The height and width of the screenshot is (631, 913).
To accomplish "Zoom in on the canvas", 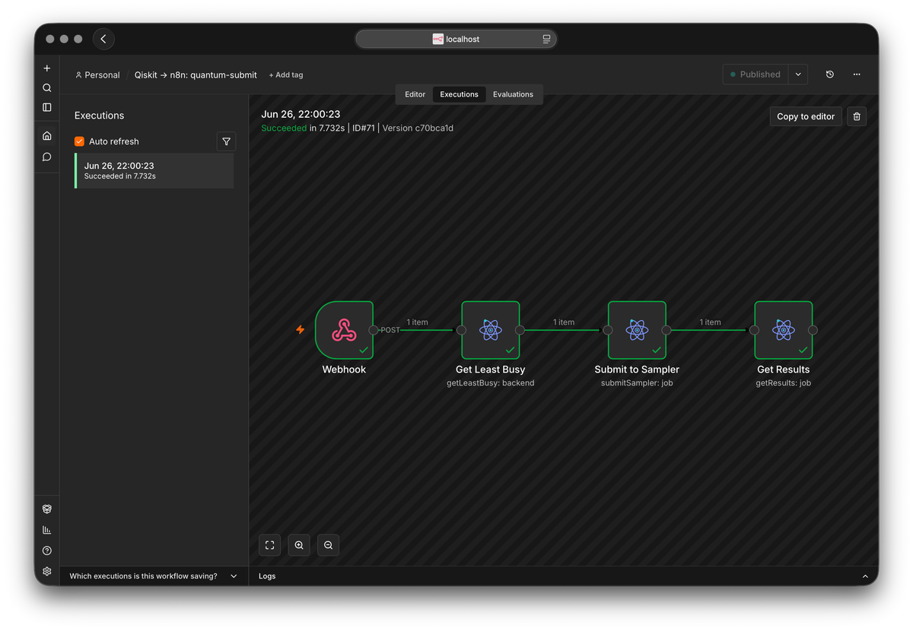I will tap(299, 545).
